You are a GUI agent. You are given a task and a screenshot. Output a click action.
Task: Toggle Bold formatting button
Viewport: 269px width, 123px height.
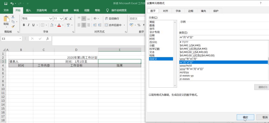coord(24,25)
